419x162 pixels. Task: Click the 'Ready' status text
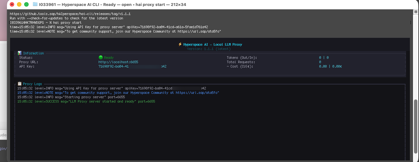pos(109,58)
